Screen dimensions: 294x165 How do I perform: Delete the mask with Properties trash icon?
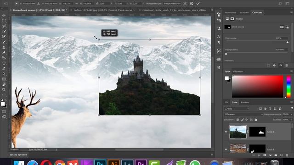pos(287,65)
